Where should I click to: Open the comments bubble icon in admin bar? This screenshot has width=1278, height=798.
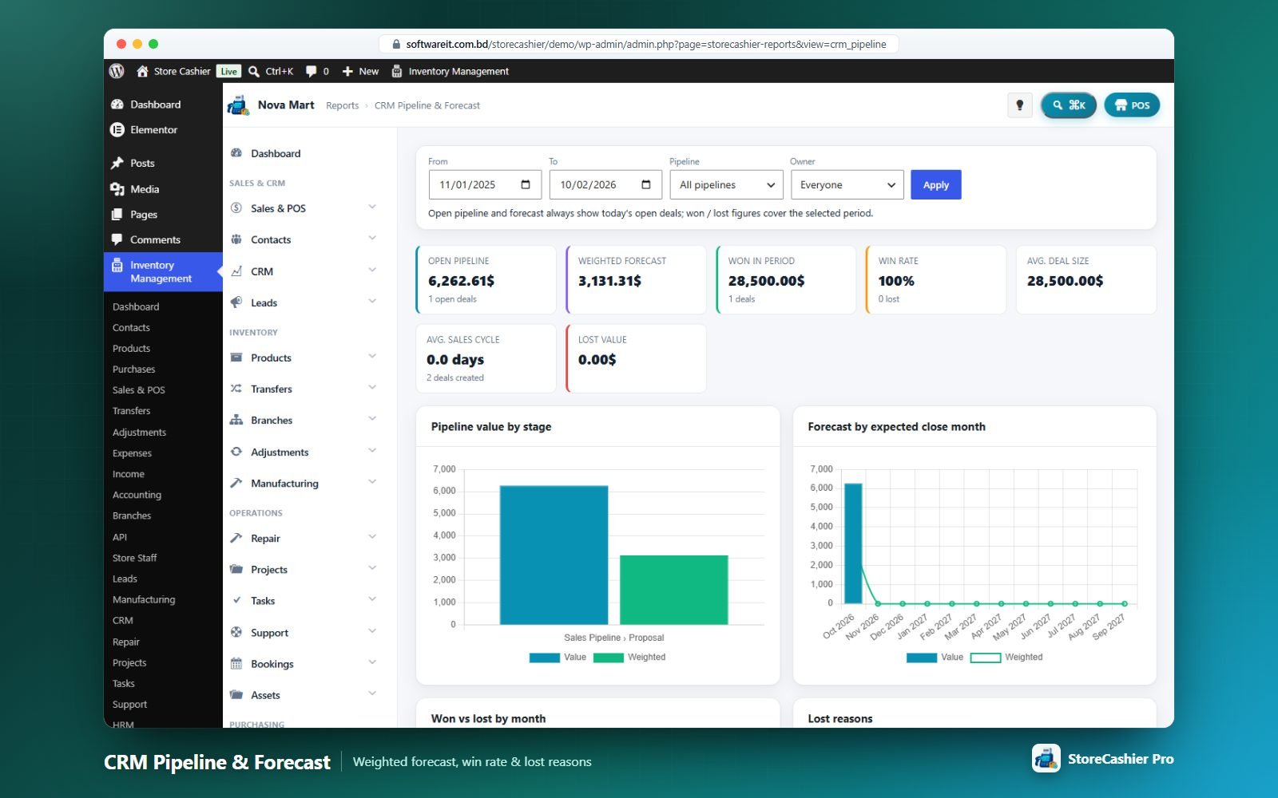click(x=312, y=71)
